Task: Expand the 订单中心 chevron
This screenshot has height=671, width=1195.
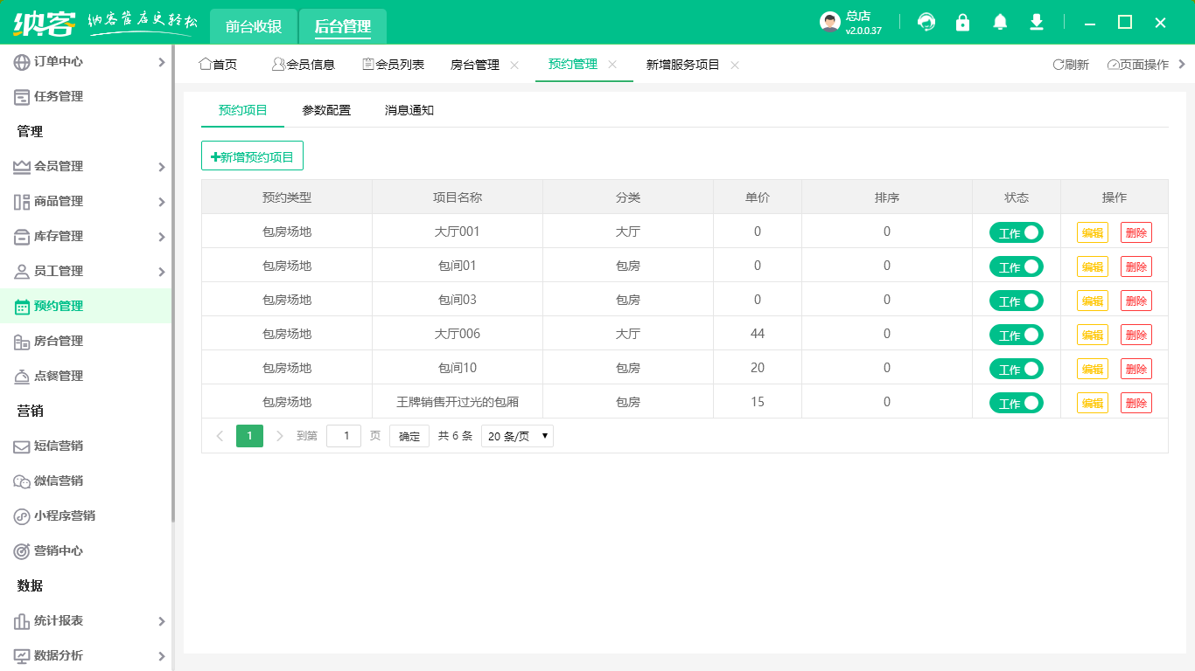Action: (x=161, y=62)
